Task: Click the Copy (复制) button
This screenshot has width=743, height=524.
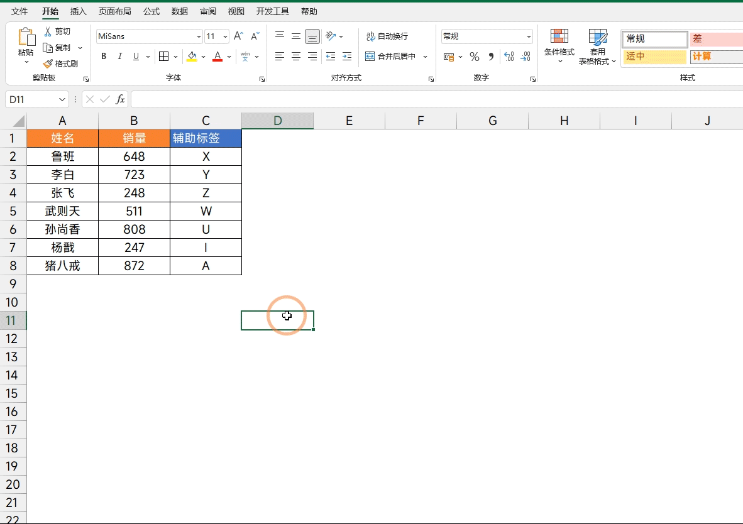Action: point(57,47)
